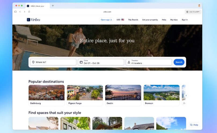Show next popular destinations with arrow
The image size is (217, 133).
tap(186, 95)
